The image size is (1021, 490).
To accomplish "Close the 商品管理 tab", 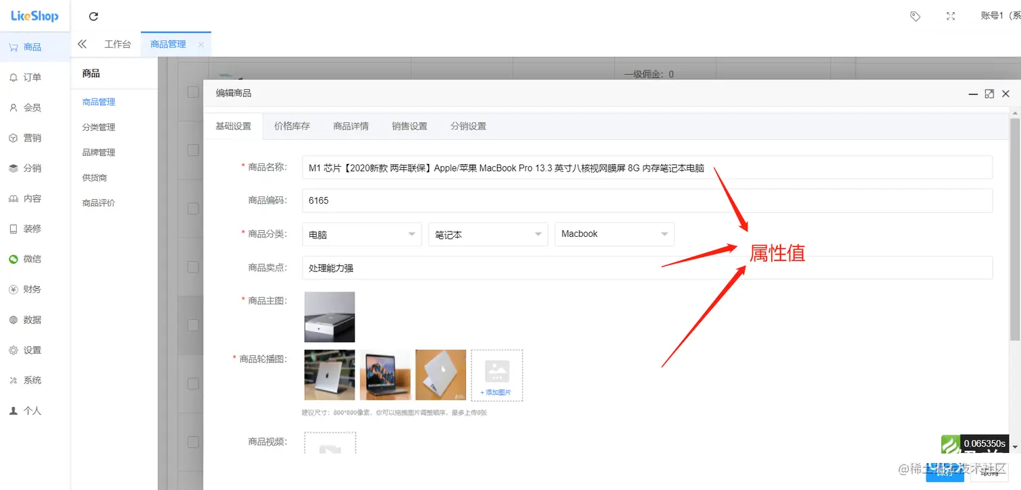I will [x=201, y=45].
